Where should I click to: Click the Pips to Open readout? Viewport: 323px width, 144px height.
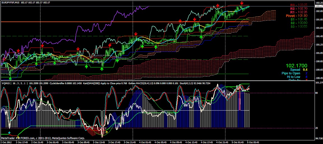pos(295,73)
